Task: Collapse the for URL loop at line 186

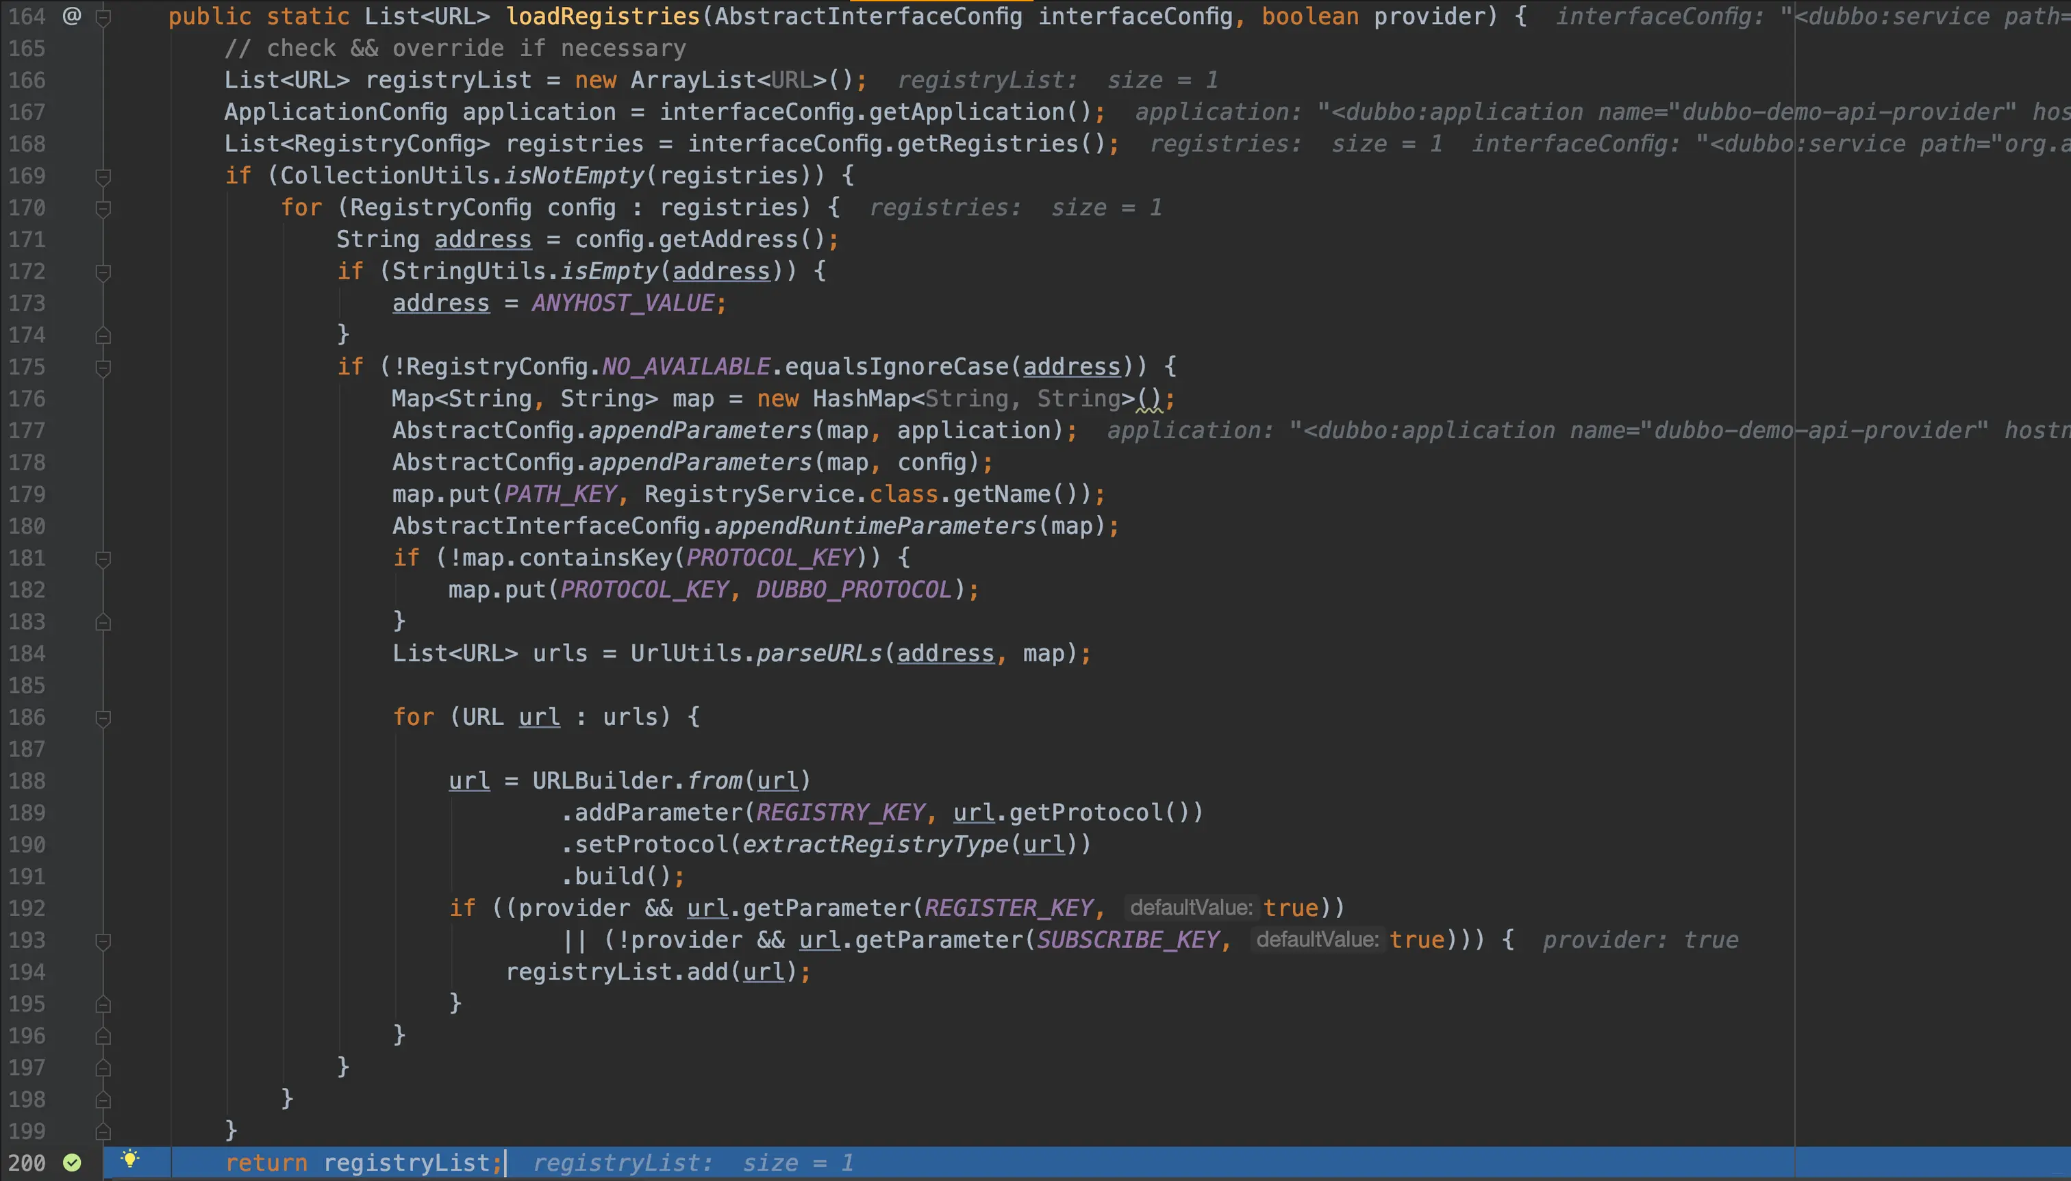Action: pyautogui.click(x=103, y=718)
